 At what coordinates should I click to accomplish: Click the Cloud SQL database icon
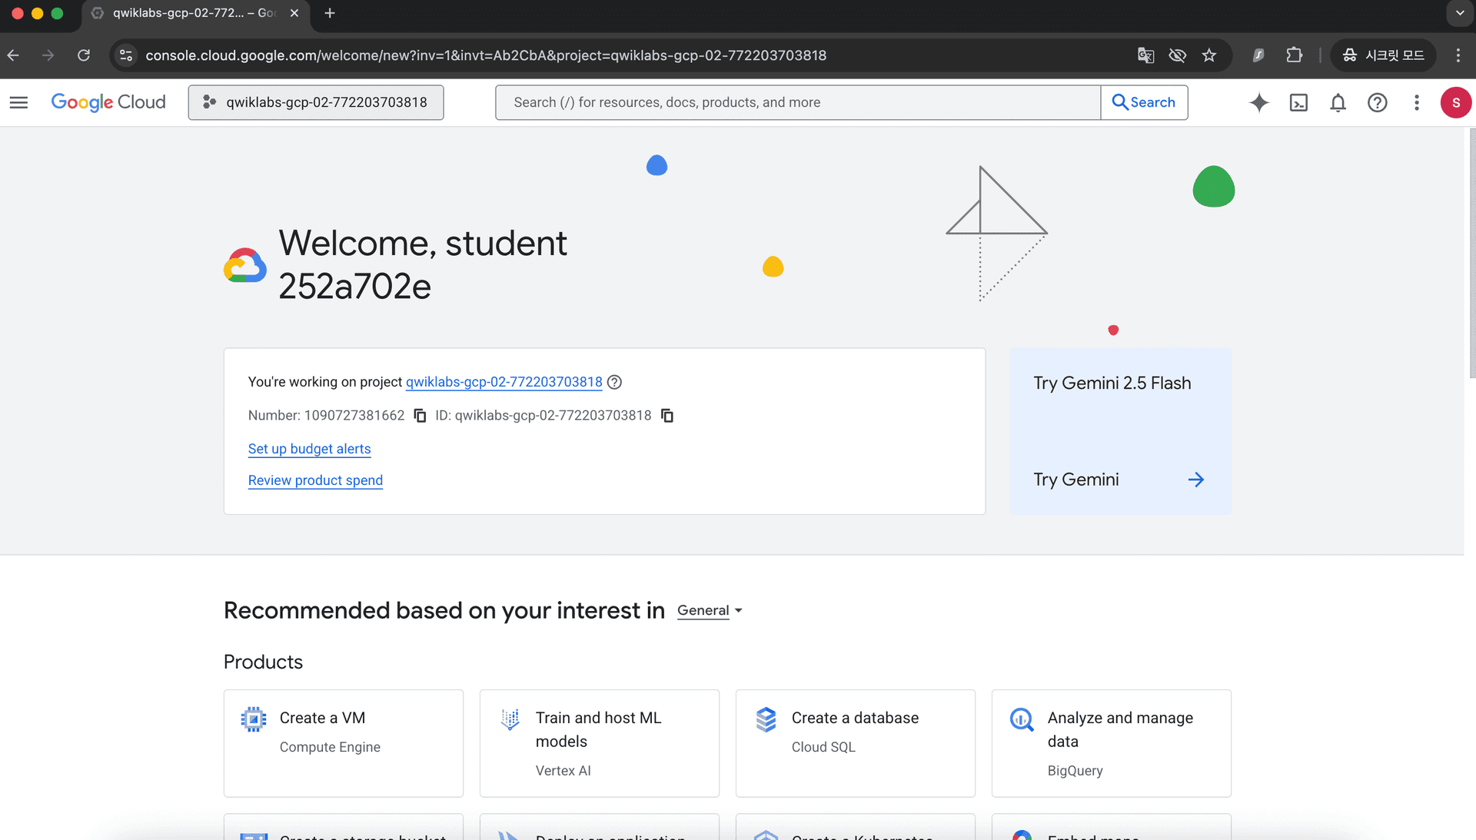pos(766,719)
